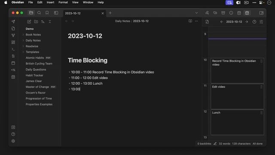
Task: Open the bookmarks pane icon
Action: (x=47, y=12)
